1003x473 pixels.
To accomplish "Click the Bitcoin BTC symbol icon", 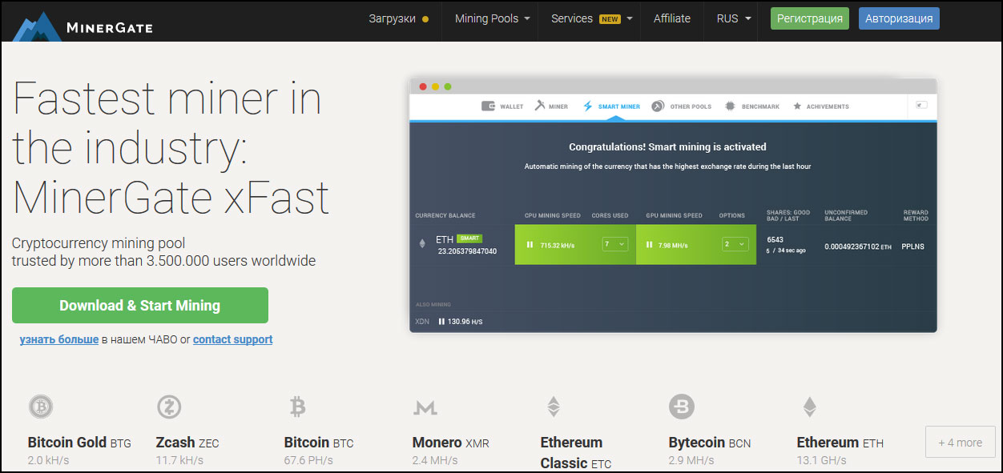I will pos(297,407).
